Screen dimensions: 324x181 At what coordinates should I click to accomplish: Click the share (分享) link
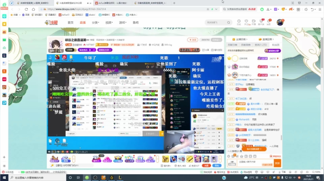[206, 50]
